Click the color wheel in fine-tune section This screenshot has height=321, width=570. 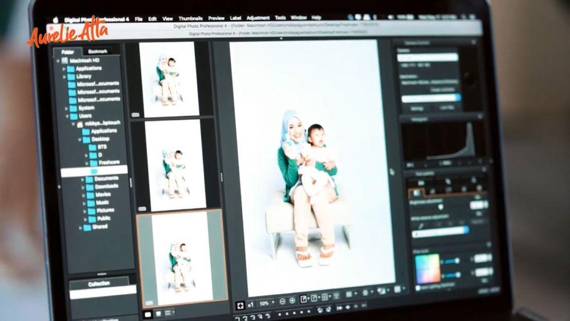click(x=427, y=269)
